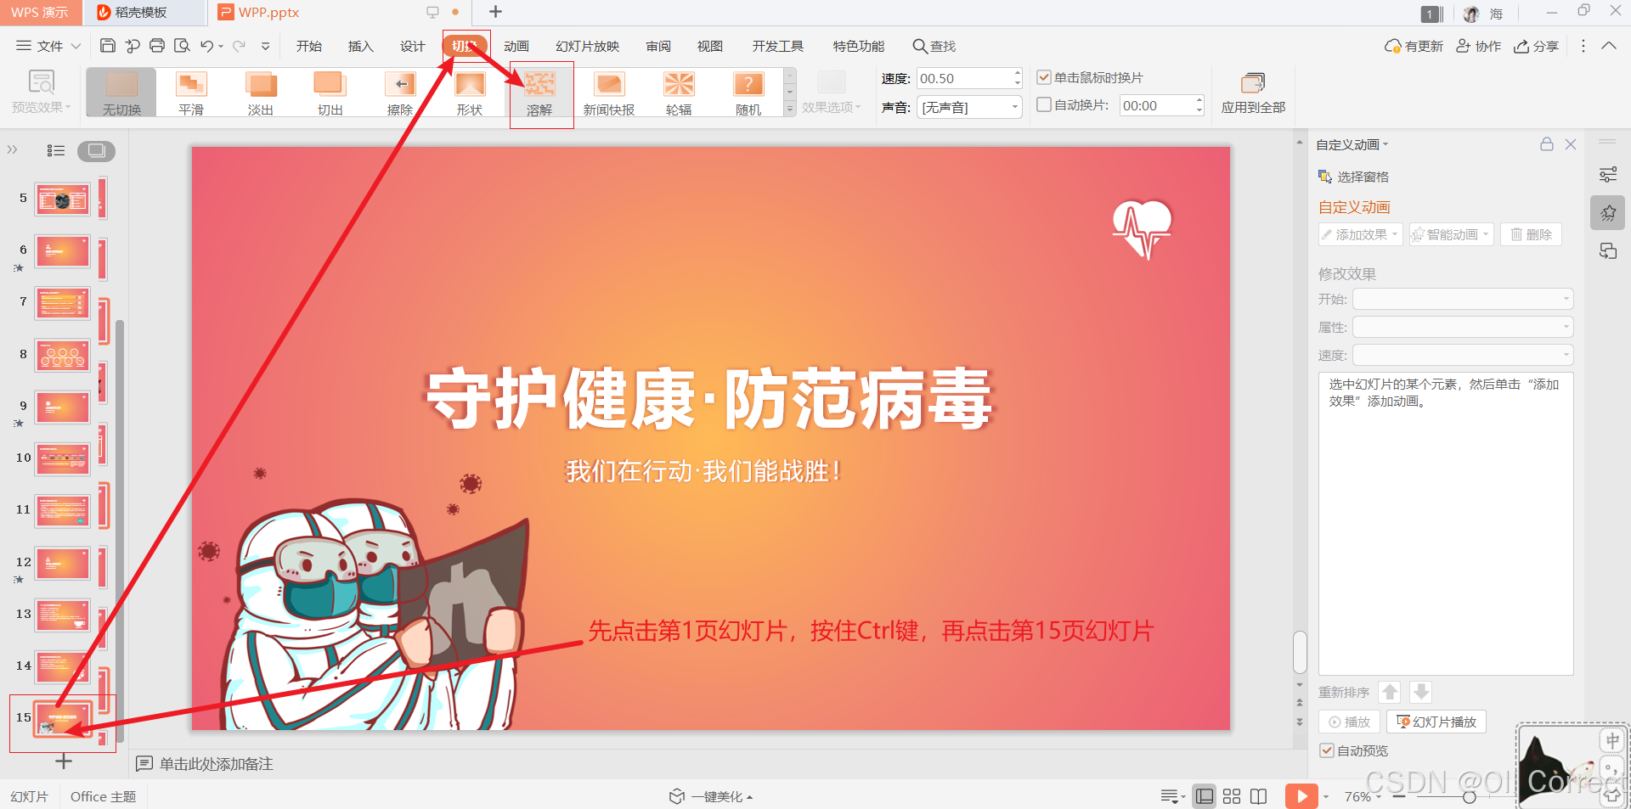The image size is (1631, 809).
Task: Click the 一键美化 button in status bar
Action: coord(710,796)
